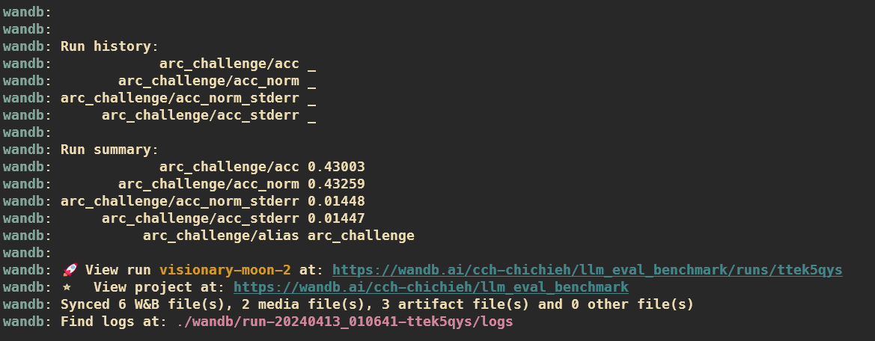Click the "Run summary:" heading
The height and width of the screenshot is (341, 875).
(109, 150)
